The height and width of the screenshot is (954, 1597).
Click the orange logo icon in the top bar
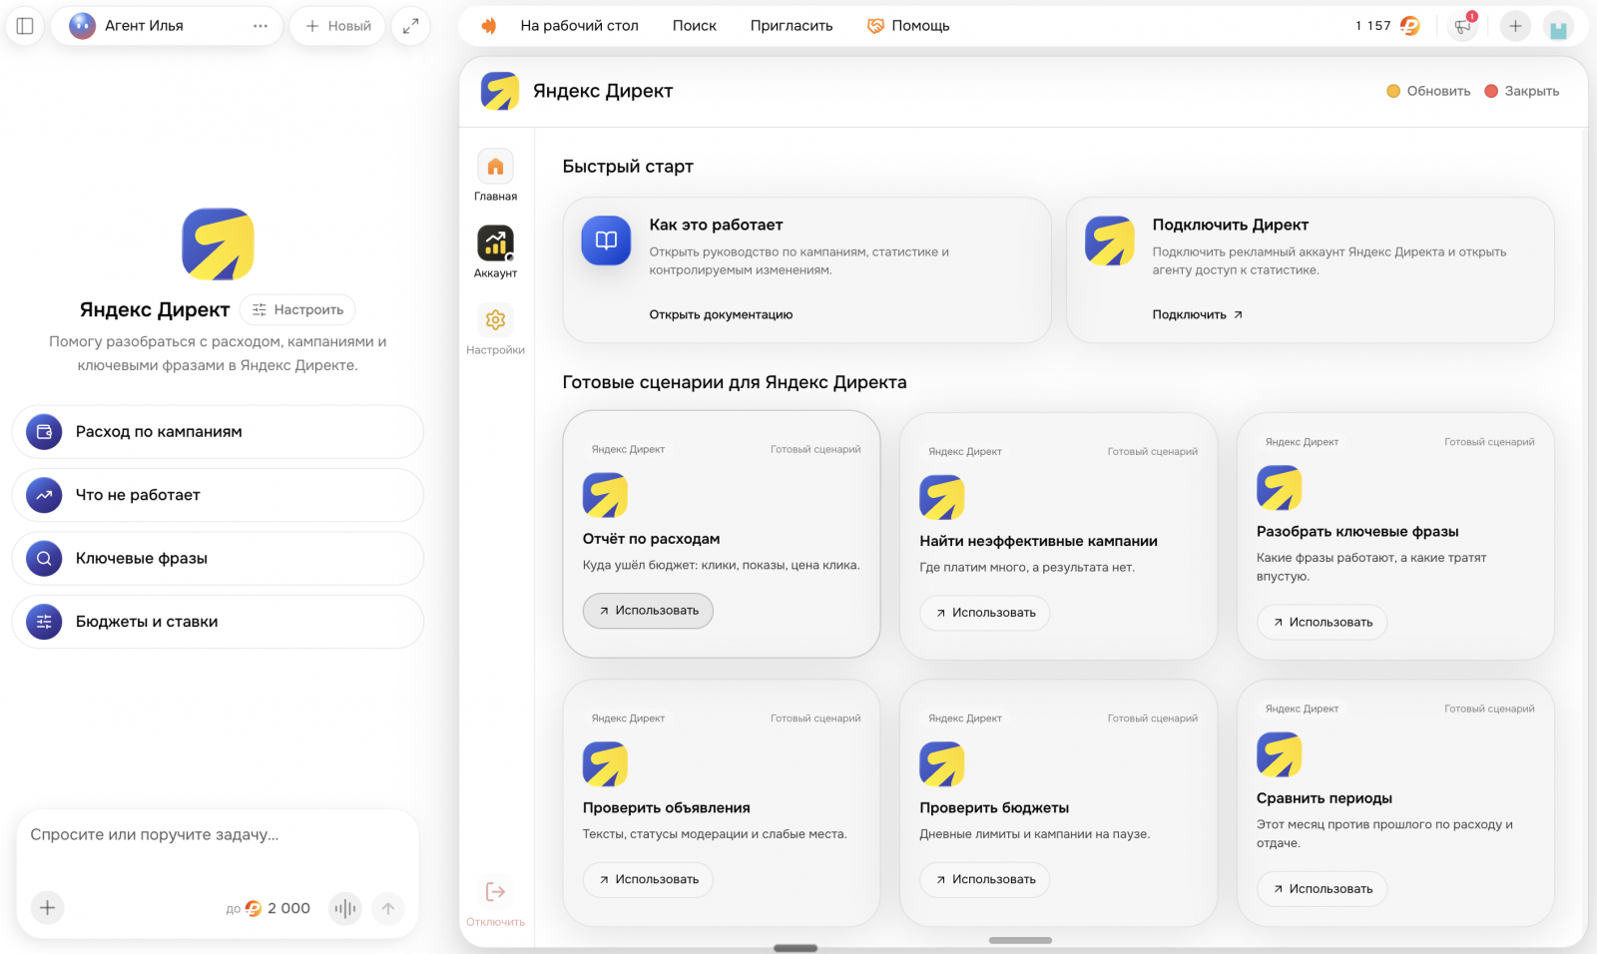point(488,26)
